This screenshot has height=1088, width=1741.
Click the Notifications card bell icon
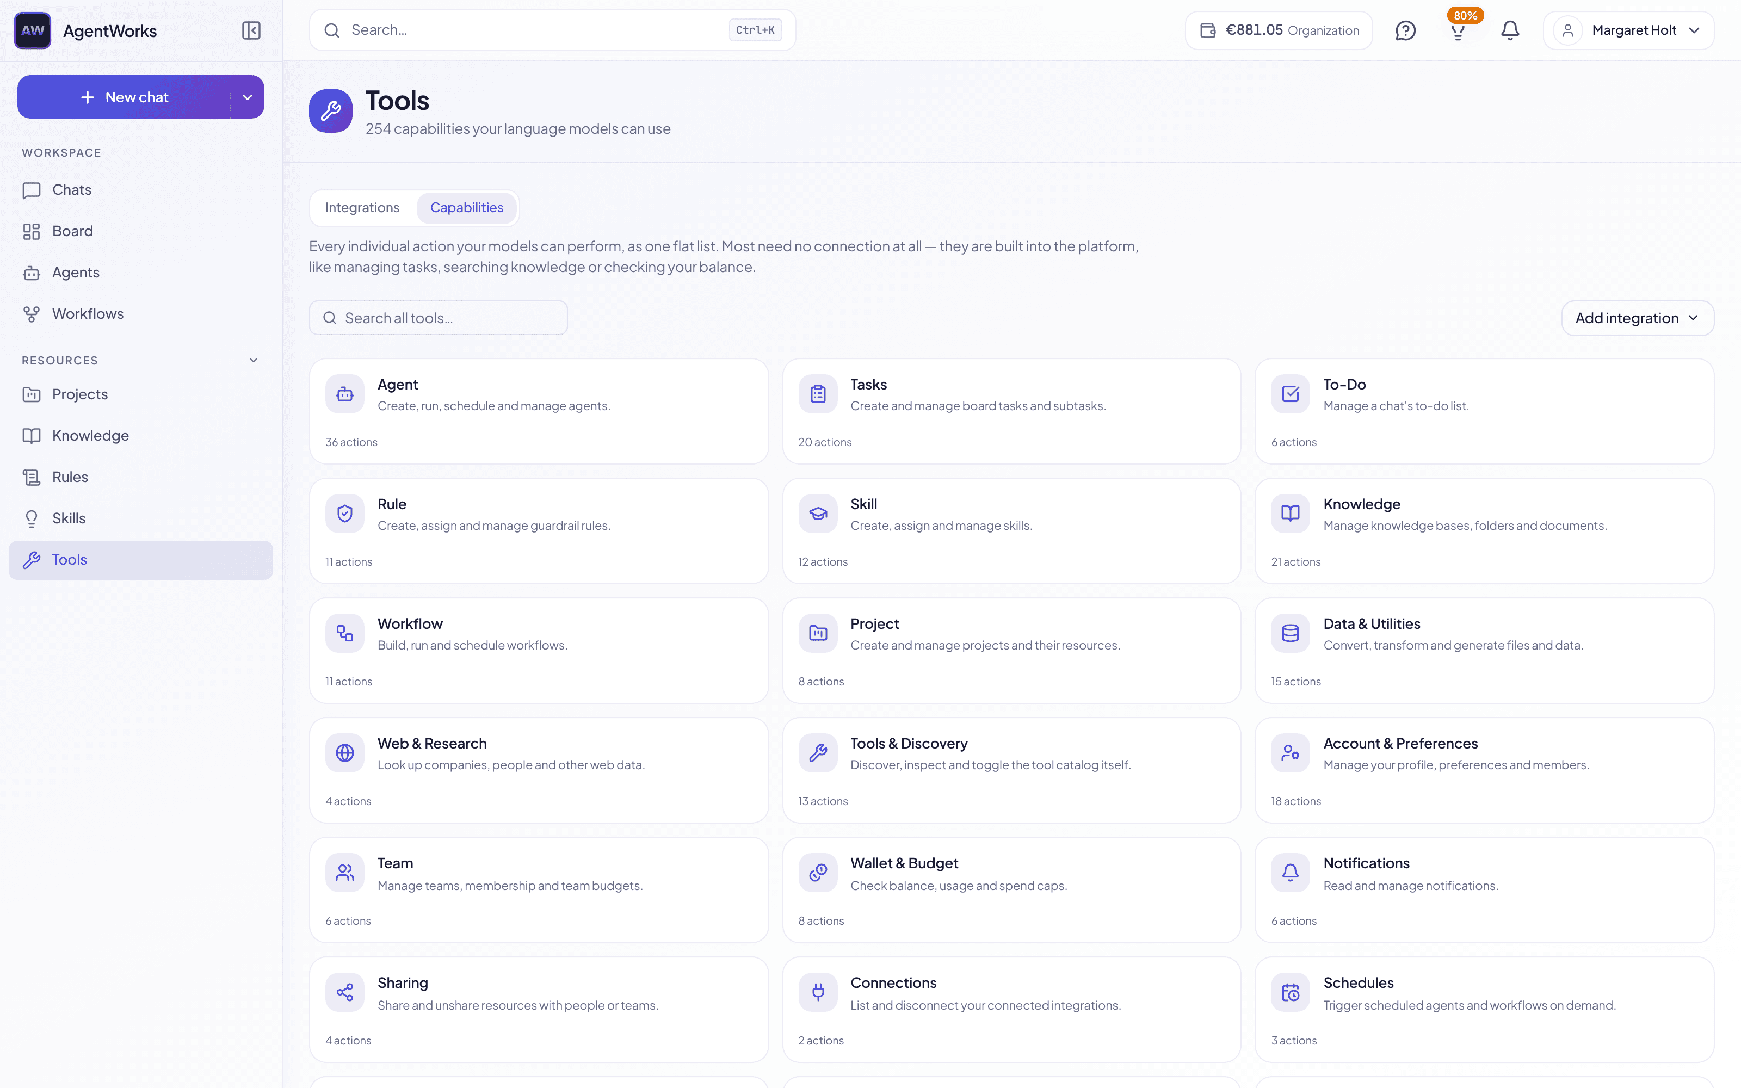(x=1291, y=872)
